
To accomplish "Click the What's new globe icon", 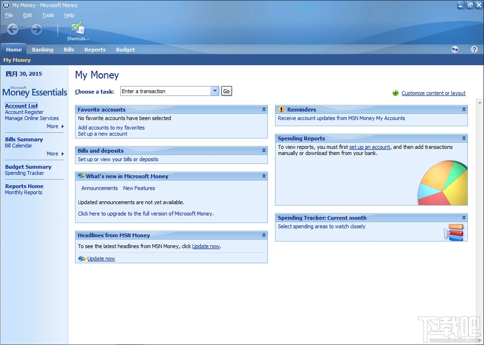I will [x=82, y=176].
